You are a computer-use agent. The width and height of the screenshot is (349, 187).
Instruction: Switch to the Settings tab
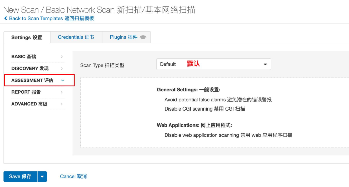[27, 37]
